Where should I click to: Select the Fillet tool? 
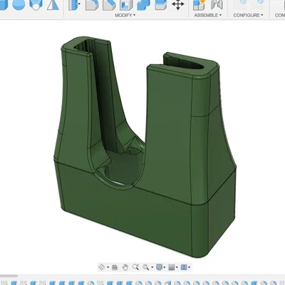point(92,5)
